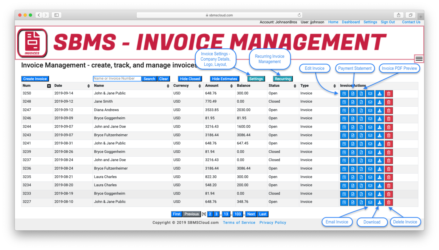Download invoice 3250
Viewport: 439px width, 250px height.
click(x=379, y=94)
